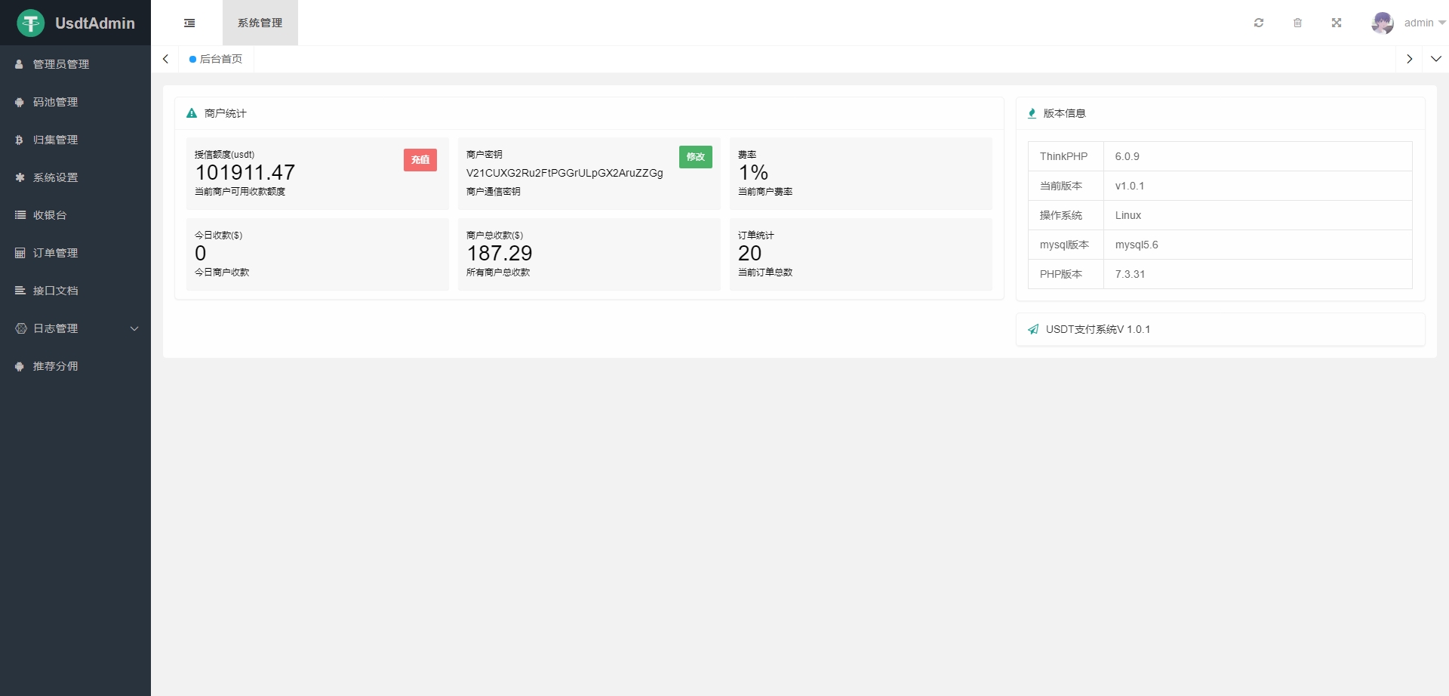Click the UsdtAdmin Tether logo
This screenshot has height=696, width=1449.
click(x=31, y=23)
